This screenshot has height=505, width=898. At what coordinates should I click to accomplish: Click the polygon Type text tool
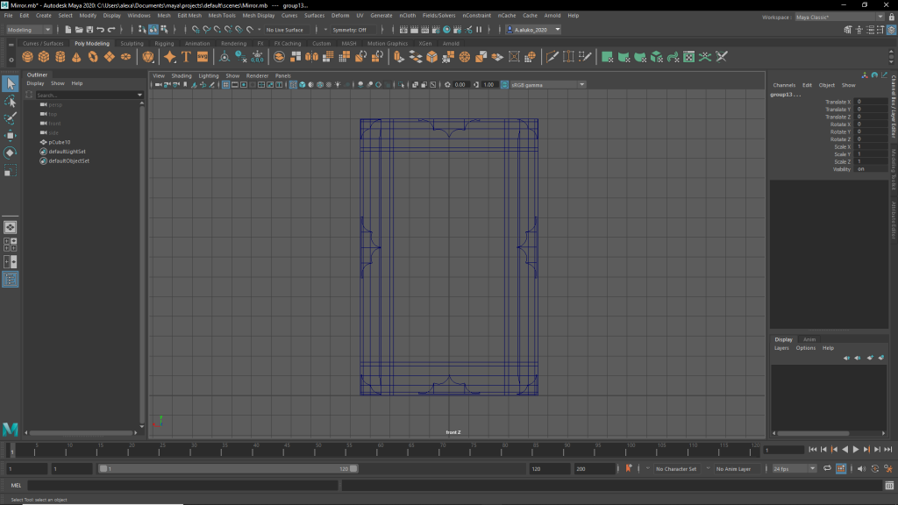186,57
